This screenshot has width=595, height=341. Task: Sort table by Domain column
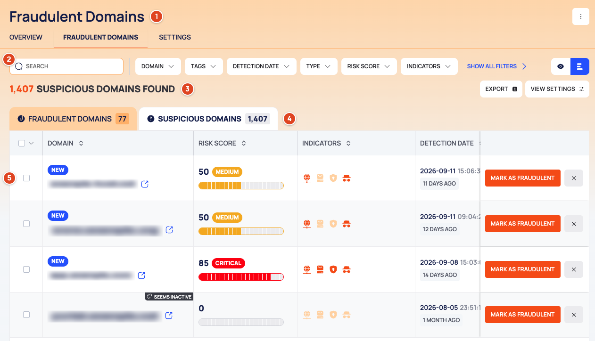81,143
